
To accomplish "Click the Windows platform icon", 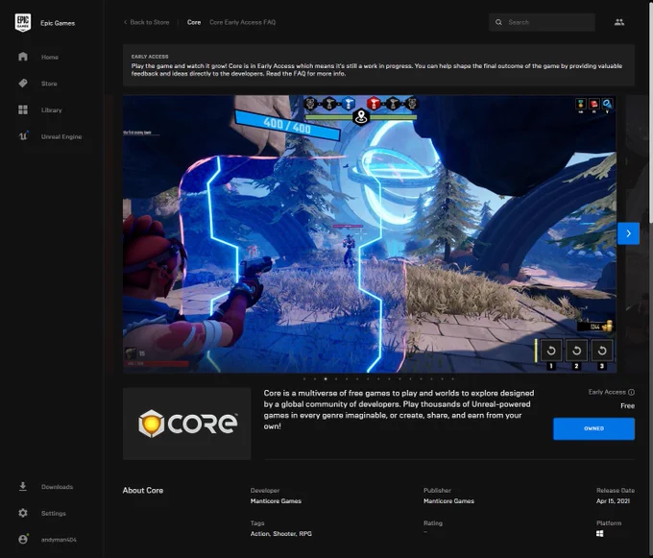I will coord(599,533).
